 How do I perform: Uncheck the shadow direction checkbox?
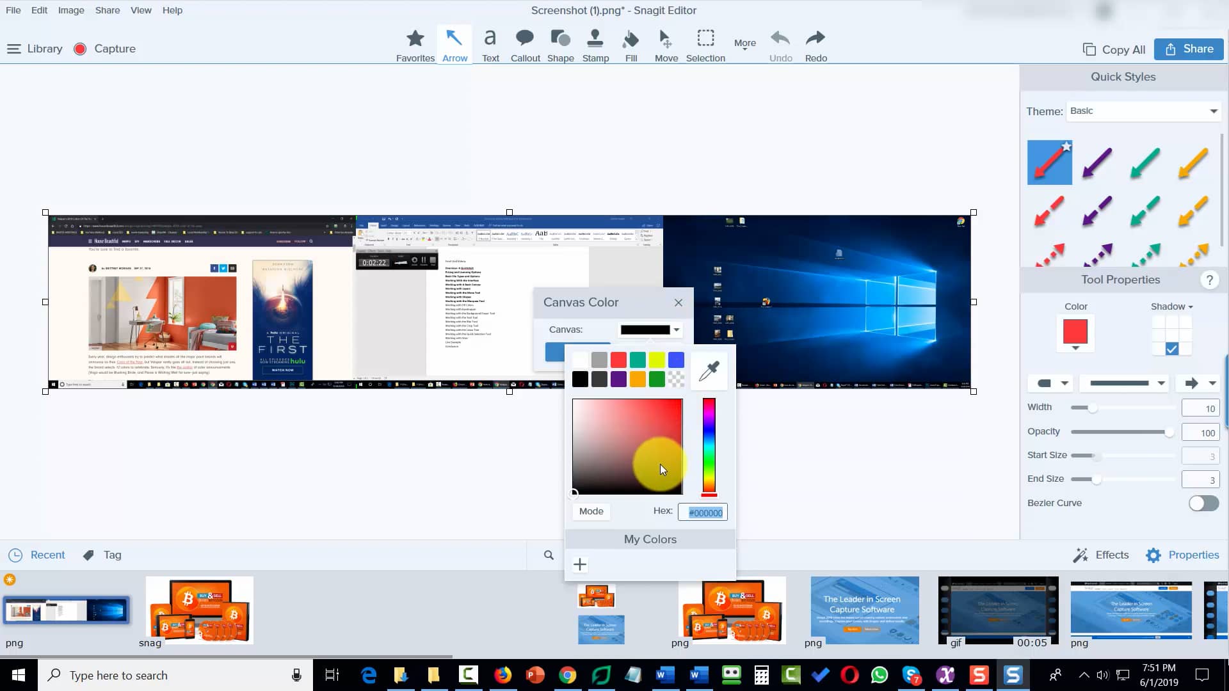click(1171, 349)
